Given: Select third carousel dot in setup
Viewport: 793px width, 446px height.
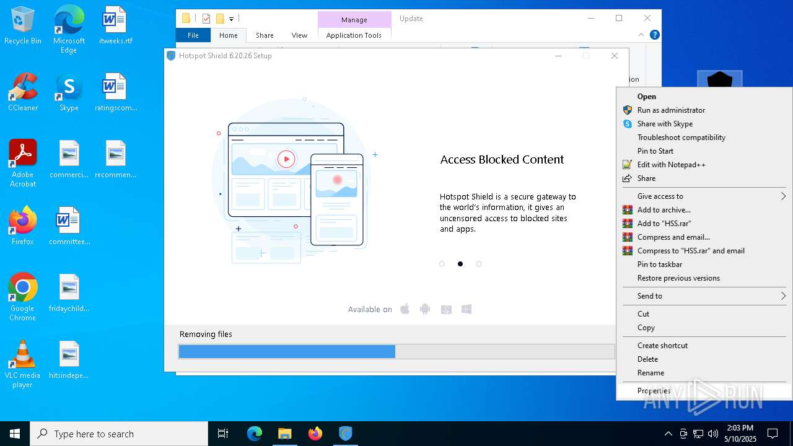Looking at the screenshot, I should tap(479, 264).
